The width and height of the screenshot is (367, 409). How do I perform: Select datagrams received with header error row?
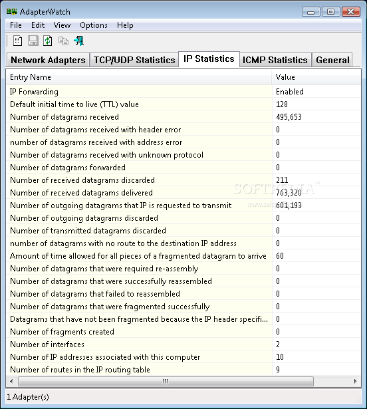[183, 130]
